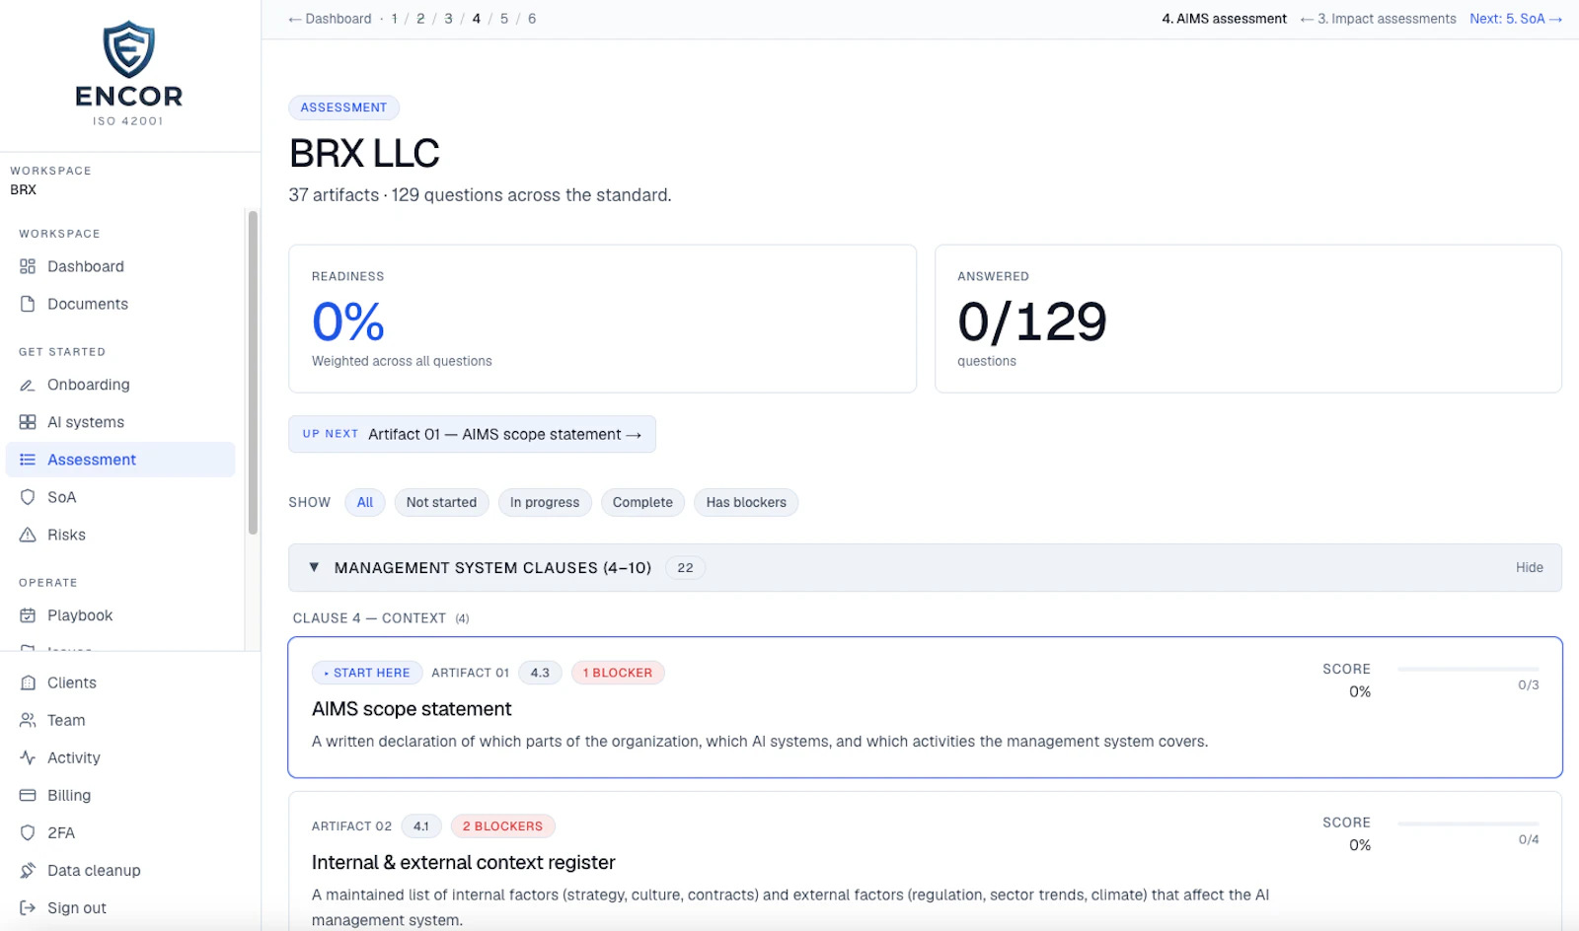Click the Activity pulse icon
The width and height of the screenshot is (1579, 931).
(28, 757)
